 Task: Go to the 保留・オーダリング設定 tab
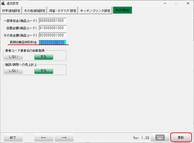tap(63, 11)
